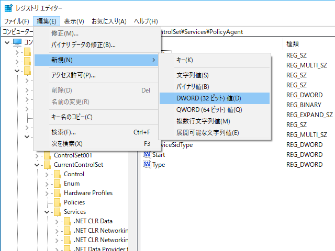Click バイナリ データの修正(B)... entry

click(96, 45)
